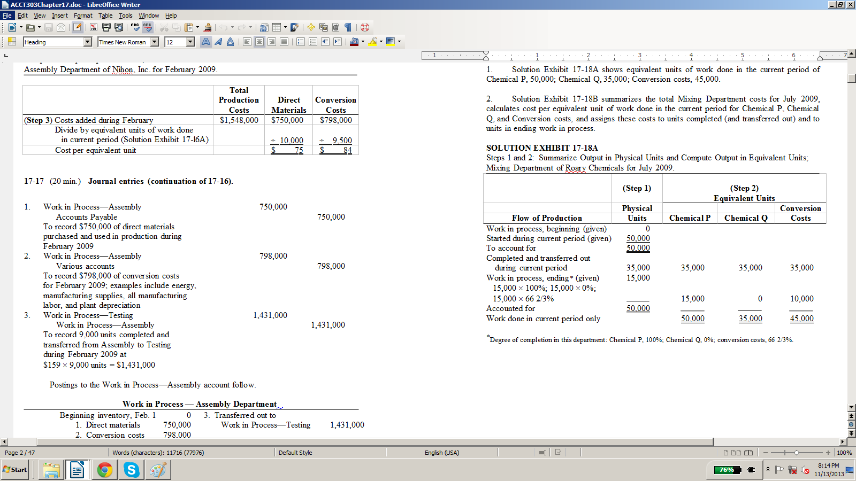Image resolution: width=856 pixels, height=481 pixels.
Task: Toggle bulleted list
Action: 313,42
